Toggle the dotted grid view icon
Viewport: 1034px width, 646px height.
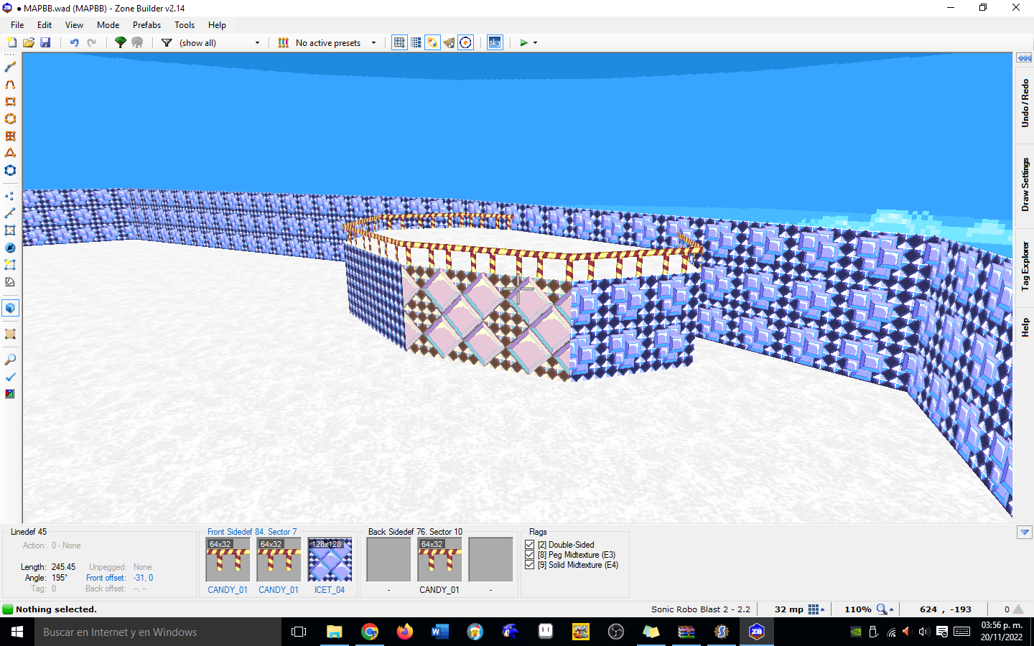416,43
